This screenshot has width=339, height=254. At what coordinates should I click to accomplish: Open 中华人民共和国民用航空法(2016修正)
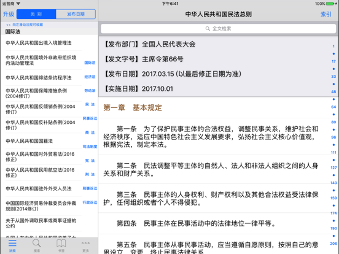coord(43,172)
